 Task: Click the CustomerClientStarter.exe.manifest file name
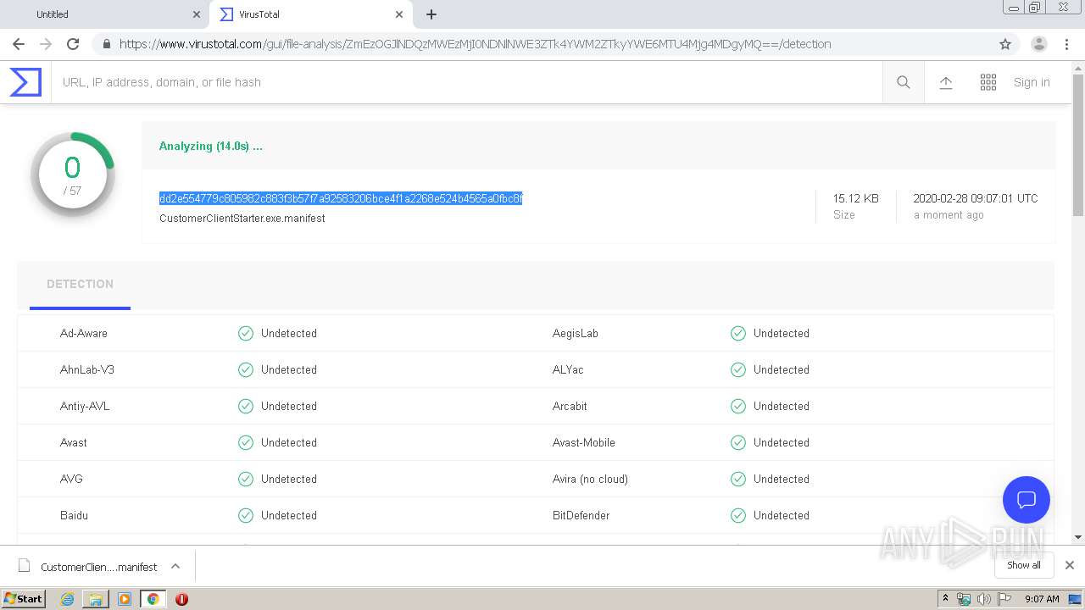[242, 219]
